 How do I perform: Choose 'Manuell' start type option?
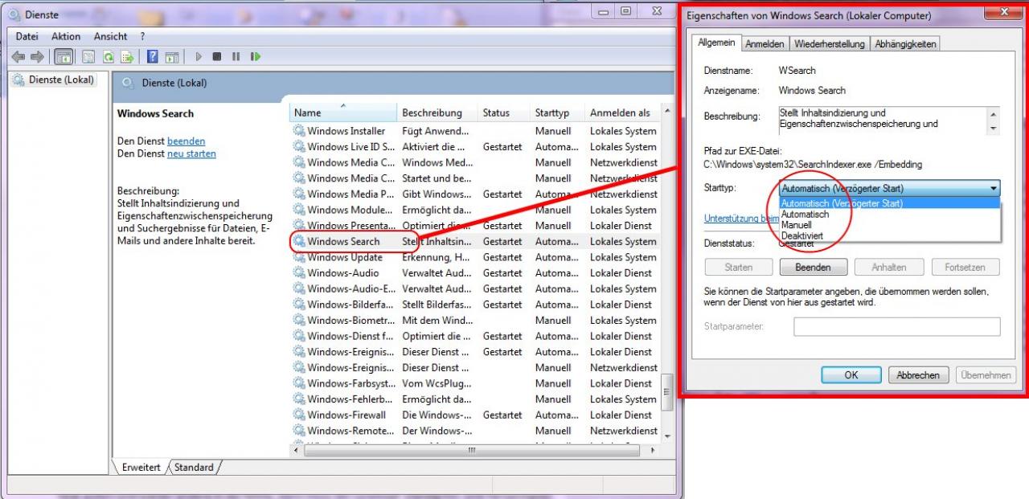[x=889, y=225]
